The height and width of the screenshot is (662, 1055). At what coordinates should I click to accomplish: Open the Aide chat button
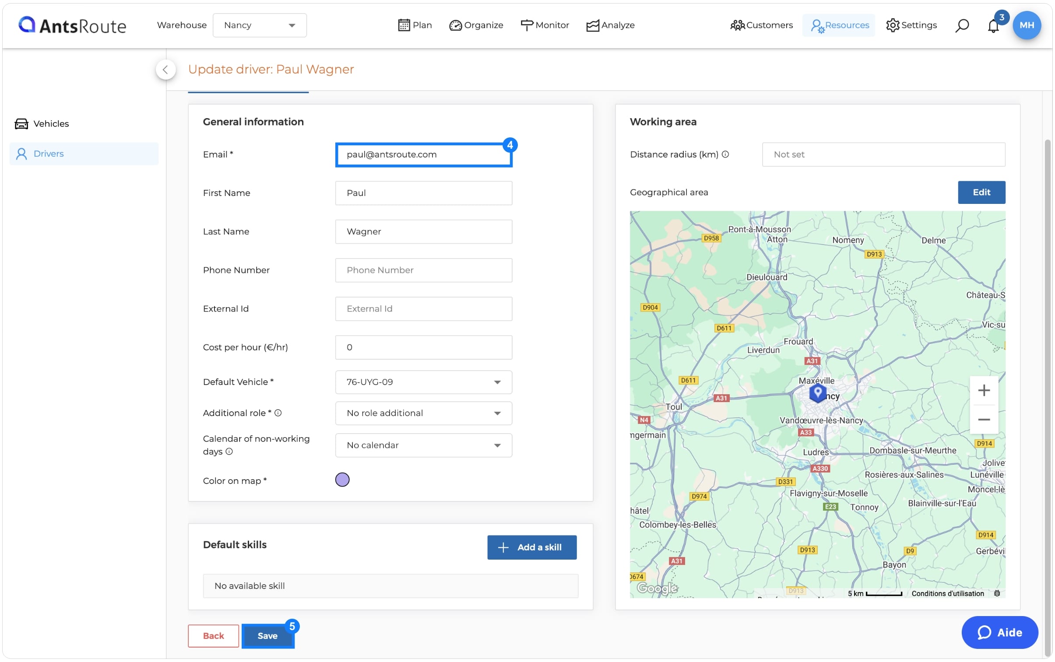tap(999, 633)
